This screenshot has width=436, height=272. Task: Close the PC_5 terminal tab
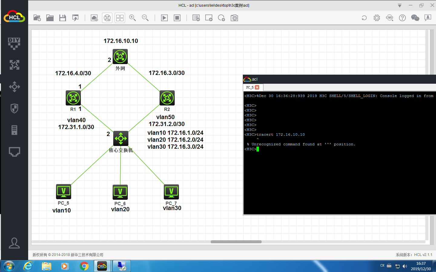click(x=257, y=87)
